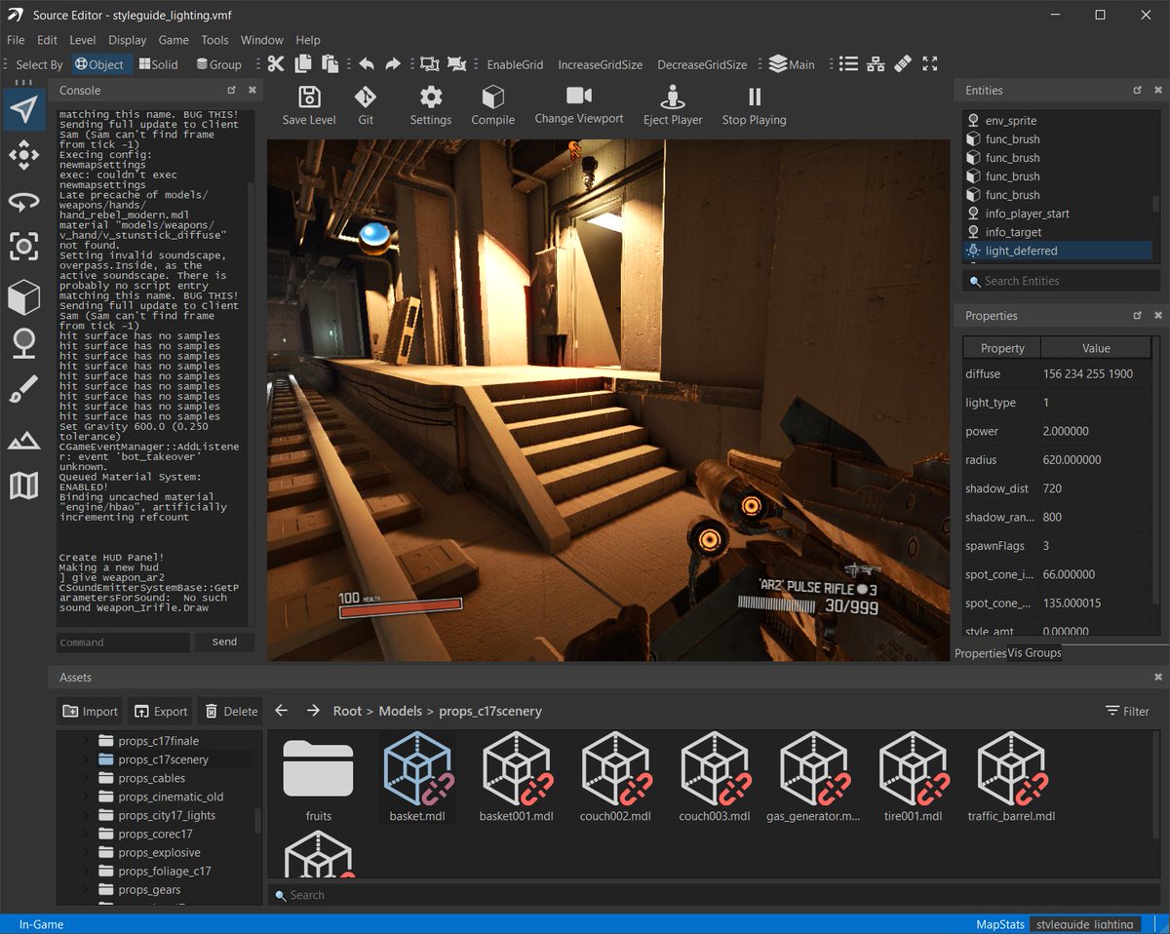Viewport: 1170px width, 934px height.
Task: Open the Display menu
Action: click(127, 40)
